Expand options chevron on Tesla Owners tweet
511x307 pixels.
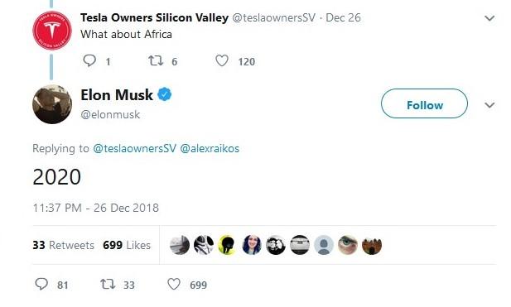pyautogui.click(x=489, y=18)
